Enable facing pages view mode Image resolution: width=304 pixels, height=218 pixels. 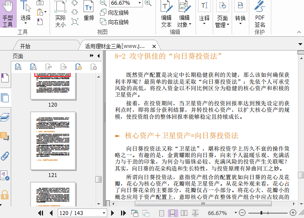click(184, 213)
